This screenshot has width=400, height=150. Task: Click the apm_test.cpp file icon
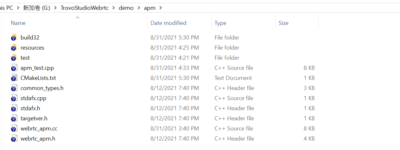14,68
